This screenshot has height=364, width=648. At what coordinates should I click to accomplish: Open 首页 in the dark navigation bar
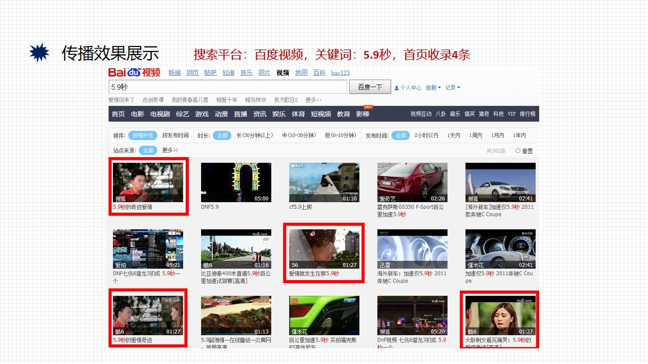[x=118, y=114]
